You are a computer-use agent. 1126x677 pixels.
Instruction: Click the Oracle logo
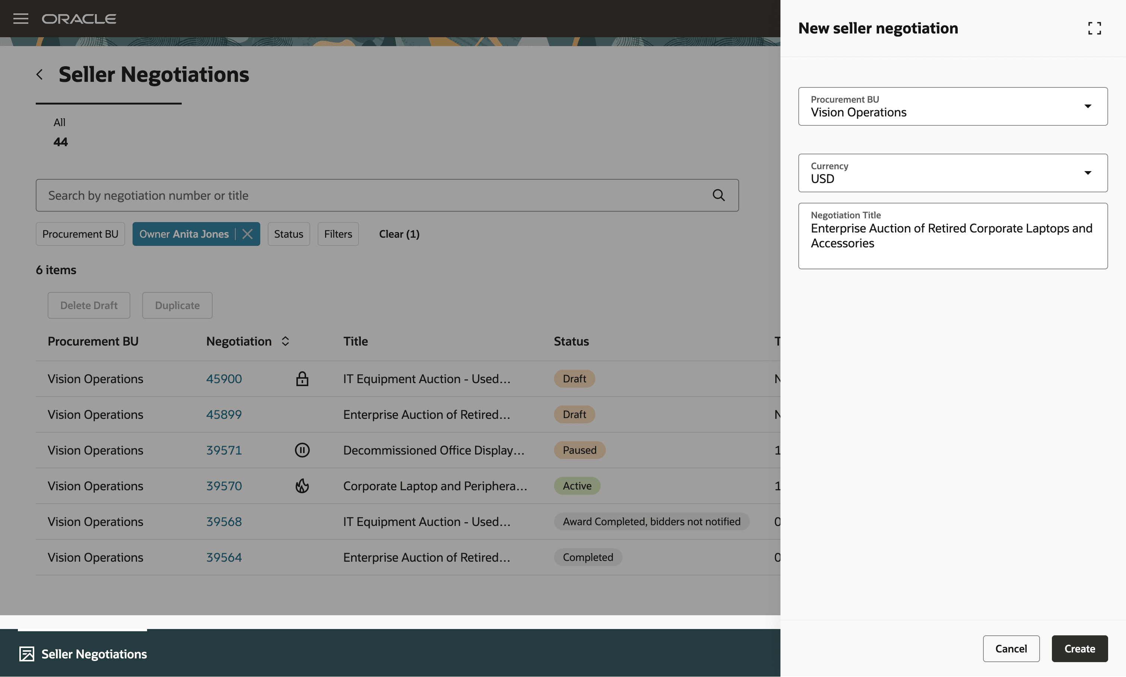[x=79, y=19]
